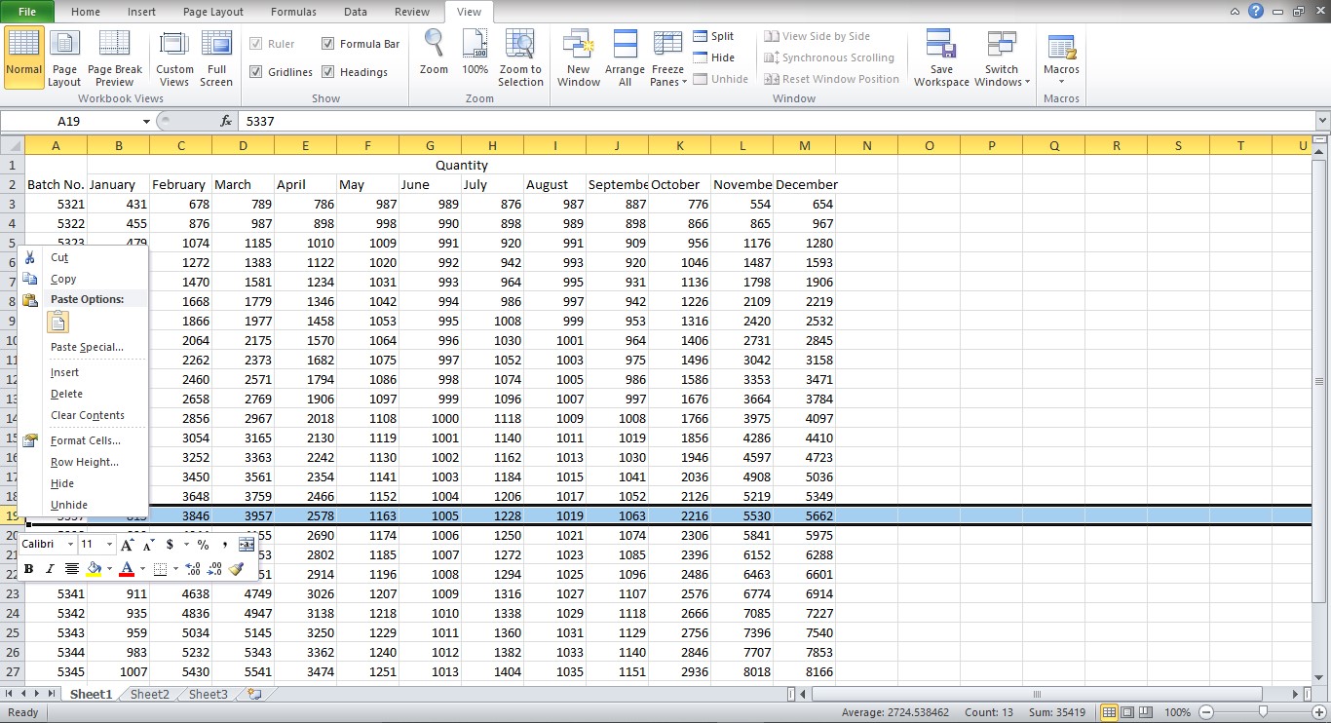Activate Zoom to Selection
Viewport: 1331px width, 723px height.
click(x=520, y=57)
